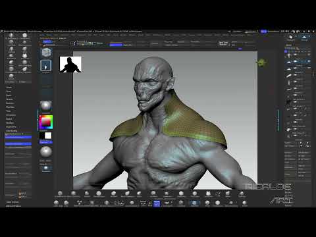
Task: Expand the bottom text section above the blue sliders
Action: [x=12, y=131]
